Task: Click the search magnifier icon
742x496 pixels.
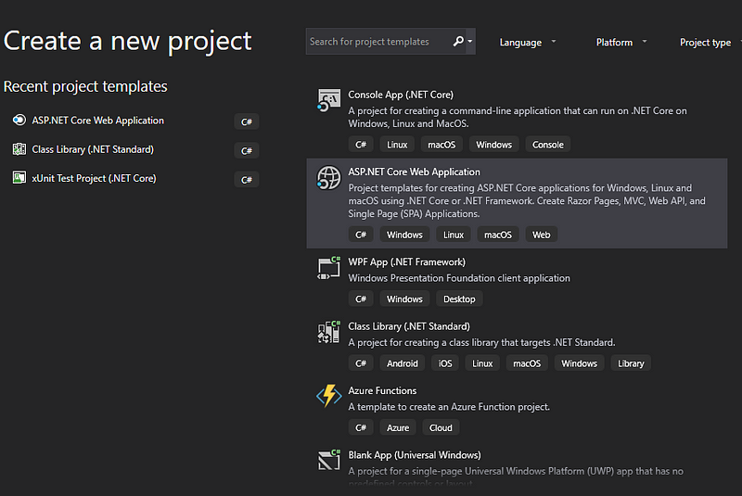Action: (x=457, y=41)
